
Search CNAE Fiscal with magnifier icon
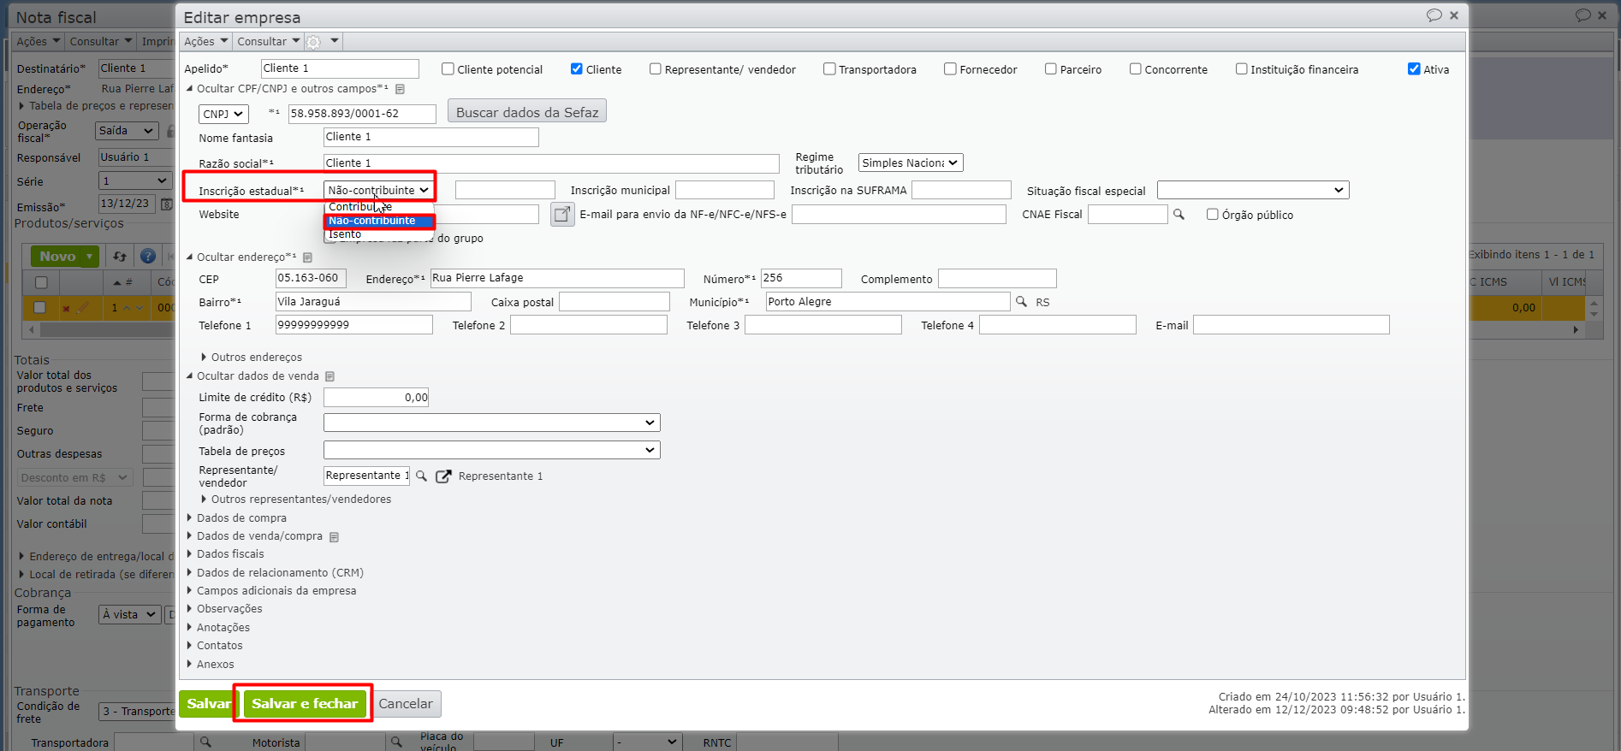click(1179, 215)
